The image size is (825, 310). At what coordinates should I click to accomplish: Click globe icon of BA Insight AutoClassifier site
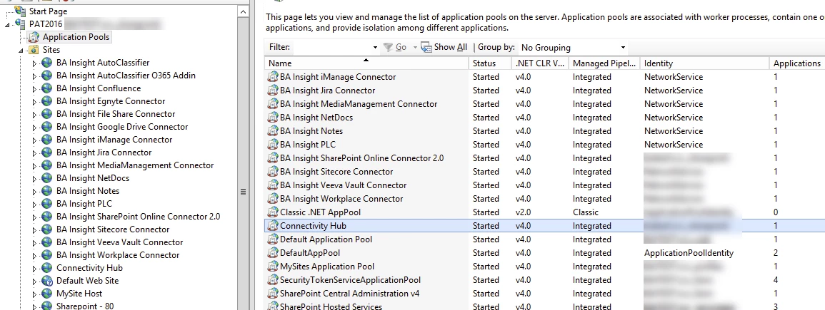coord(47,63)
